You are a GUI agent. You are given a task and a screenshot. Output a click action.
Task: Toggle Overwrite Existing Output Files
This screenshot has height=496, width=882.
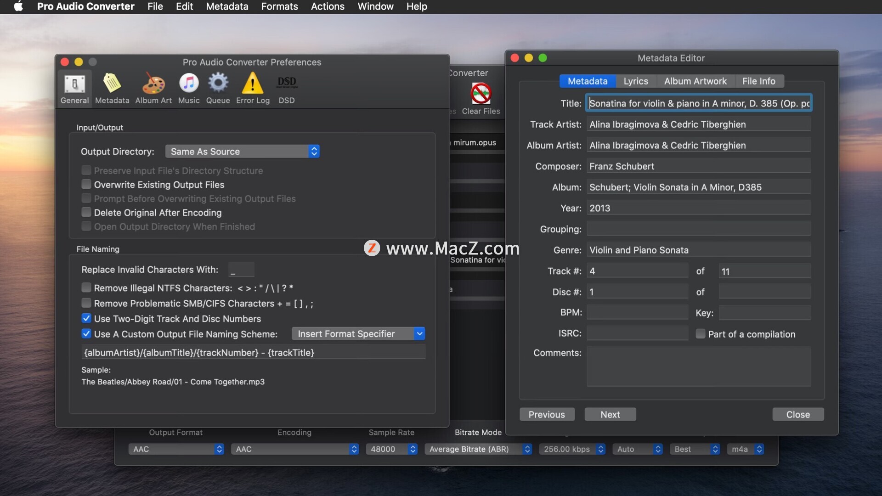point(86,184)
